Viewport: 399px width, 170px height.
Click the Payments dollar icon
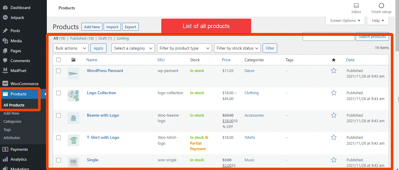point(5,149)
